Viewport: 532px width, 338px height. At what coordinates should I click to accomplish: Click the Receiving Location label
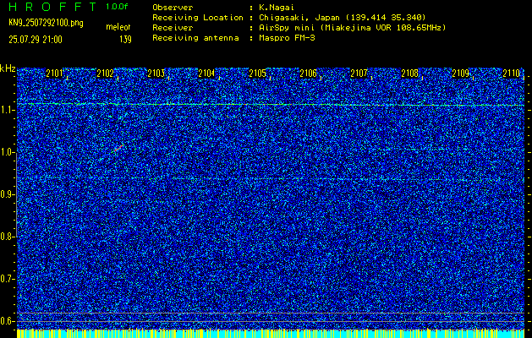click(198, 18)
